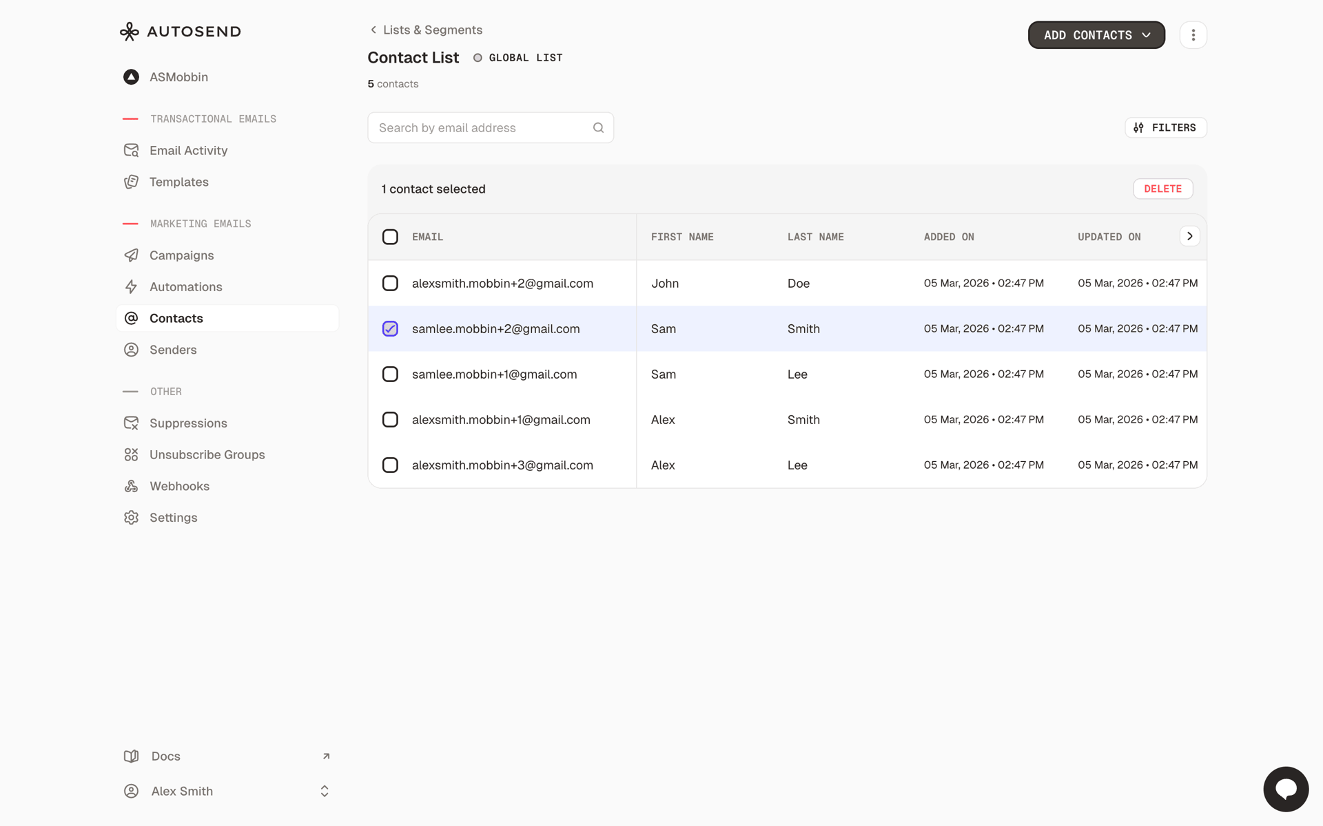
Task: Check the alexsmith.mobbin+3@gmail.com row checkbox
Action: pos(390,465)
